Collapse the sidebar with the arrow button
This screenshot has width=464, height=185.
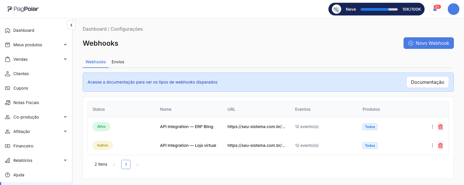[71, 25]
